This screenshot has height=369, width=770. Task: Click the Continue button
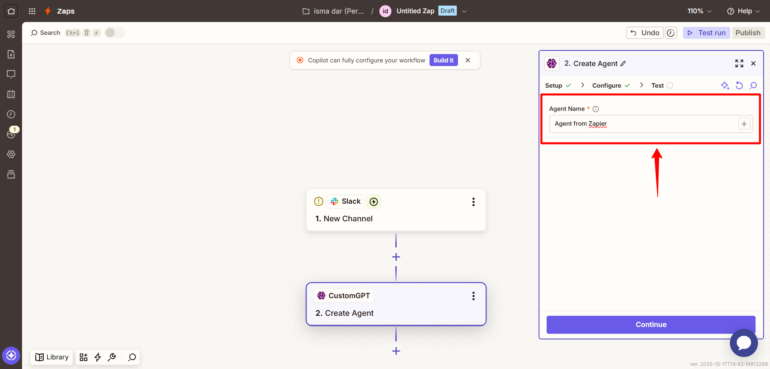651,325
